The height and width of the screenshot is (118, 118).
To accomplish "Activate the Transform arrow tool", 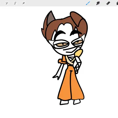I will [23, 3].
